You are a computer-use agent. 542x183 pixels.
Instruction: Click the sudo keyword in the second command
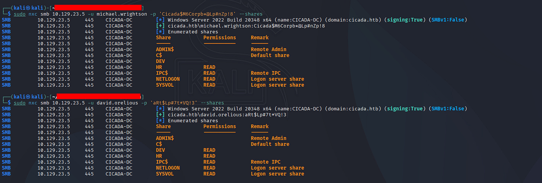pyautogui.click(x=19, y=103)
